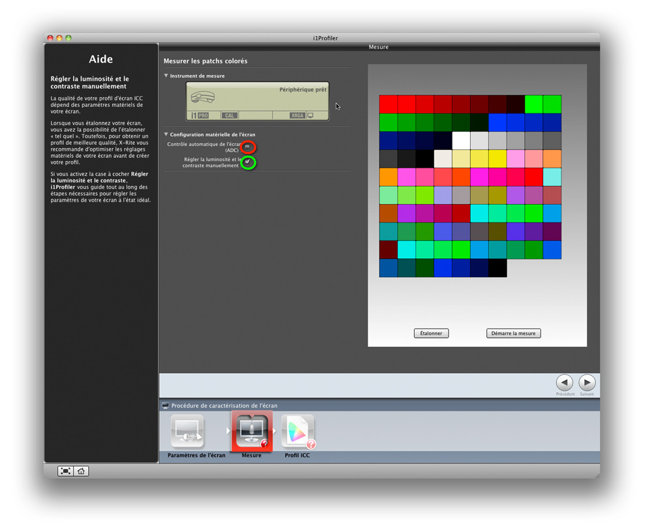The width and height of the screenshot is (652, 527).
Task: Select the lavender color patch
Action: point(443,195)
